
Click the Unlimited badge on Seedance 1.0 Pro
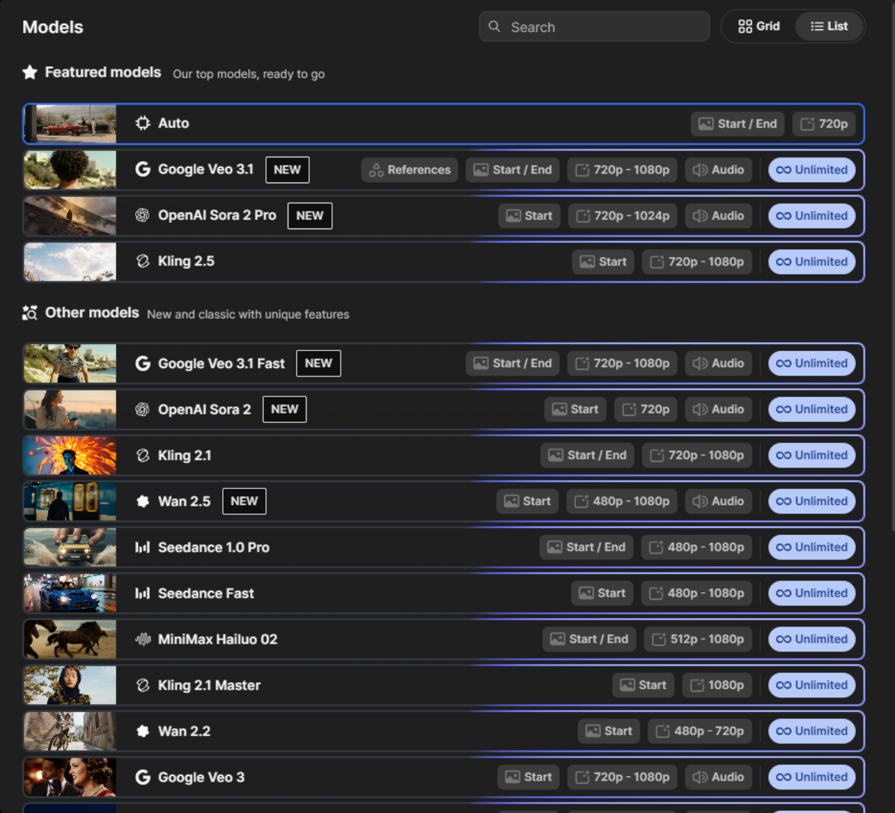coord(812,547)
